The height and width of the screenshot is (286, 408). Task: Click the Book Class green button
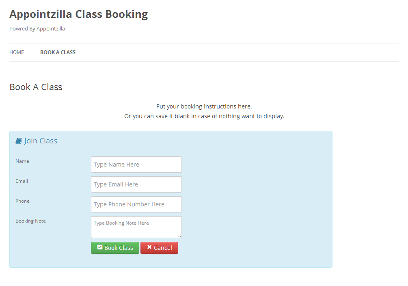pyautogui.click(x=115, y=248)
